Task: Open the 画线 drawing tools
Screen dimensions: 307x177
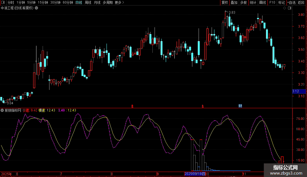Action: 262,2
